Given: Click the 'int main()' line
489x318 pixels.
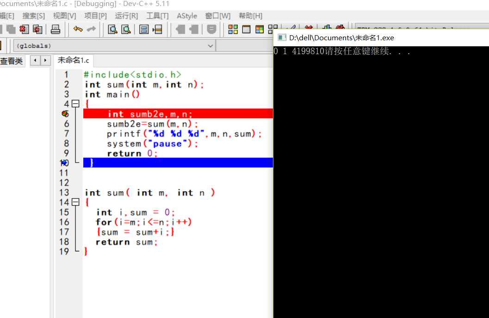Looking at the screenshot, I should [x=112, y=94].
